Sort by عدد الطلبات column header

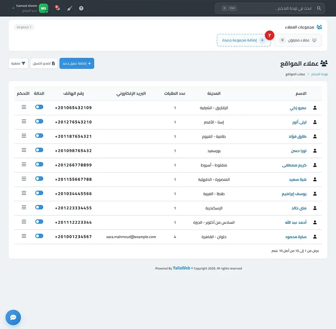175,94
